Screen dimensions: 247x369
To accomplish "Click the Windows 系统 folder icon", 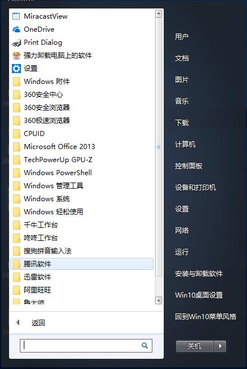I will click(16, 199).
